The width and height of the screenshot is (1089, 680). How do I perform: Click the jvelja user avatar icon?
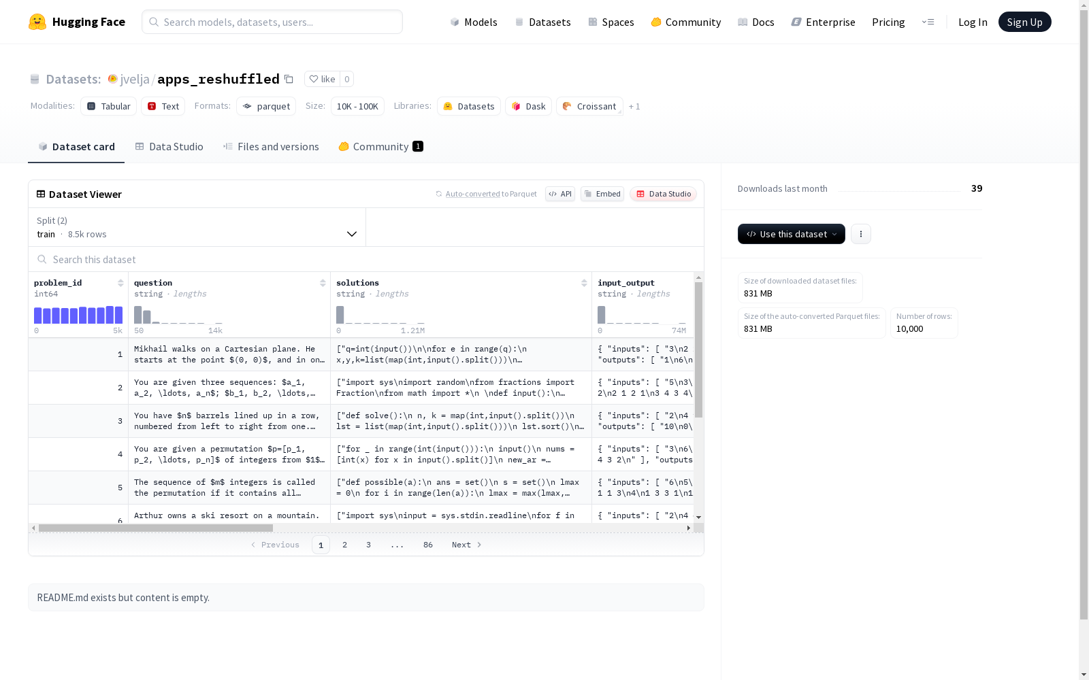point(113,79)
